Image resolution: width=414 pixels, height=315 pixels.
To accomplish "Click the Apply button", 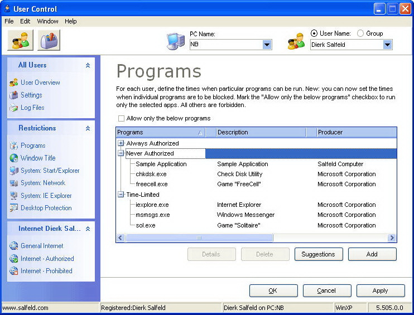I will click(x=380, y=290).
